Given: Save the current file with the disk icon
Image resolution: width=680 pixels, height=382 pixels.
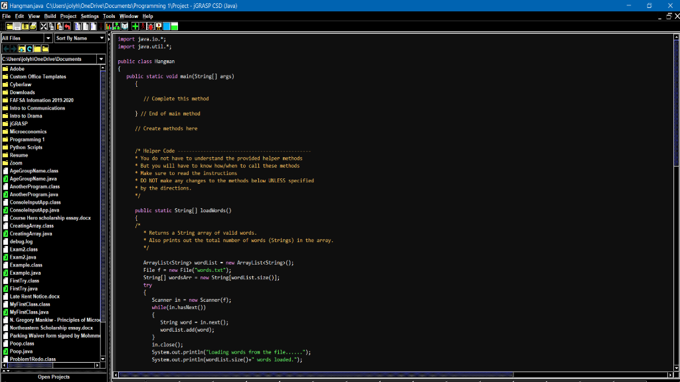Looking at the screenshot, I should 17,27.
